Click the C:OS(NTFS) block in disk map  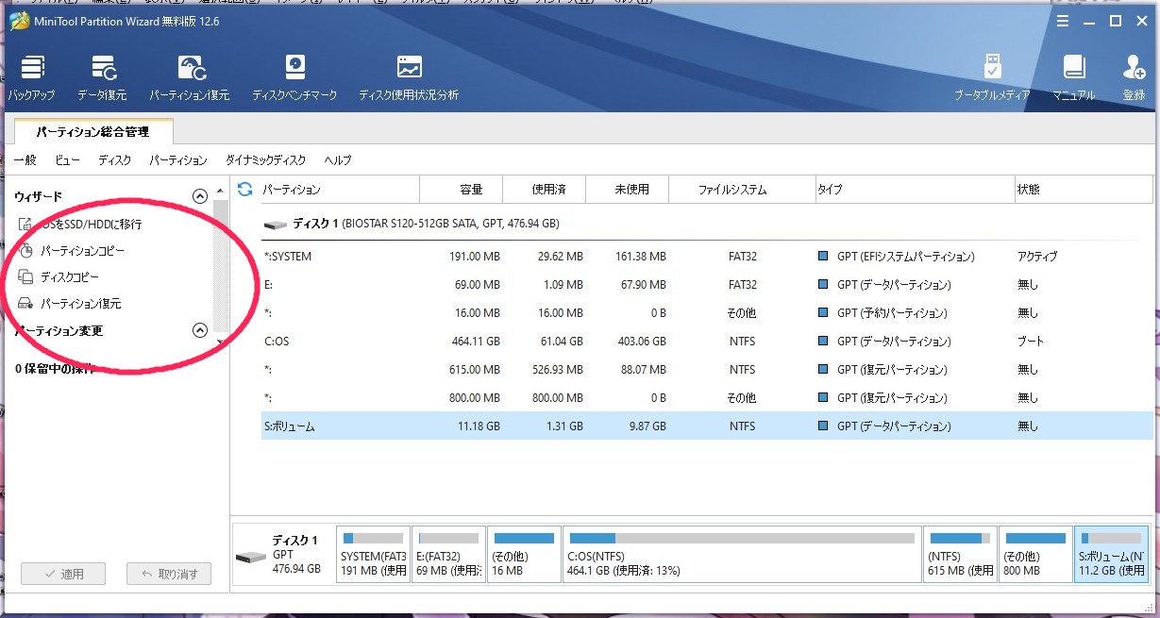tap(741, 553)
